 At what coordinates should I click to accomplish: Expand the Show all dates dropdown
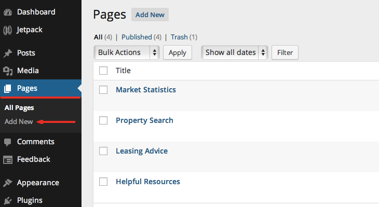(235, 52)
